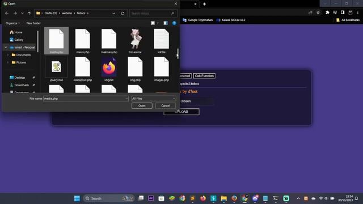Viewport: 363px width, 204px height.
Task: Open the dialog Help icon
Action: tap(174, 23)
